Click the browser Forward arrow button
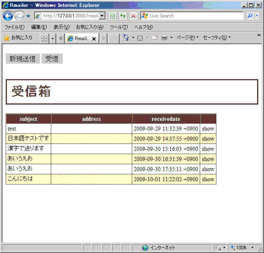 19,16
